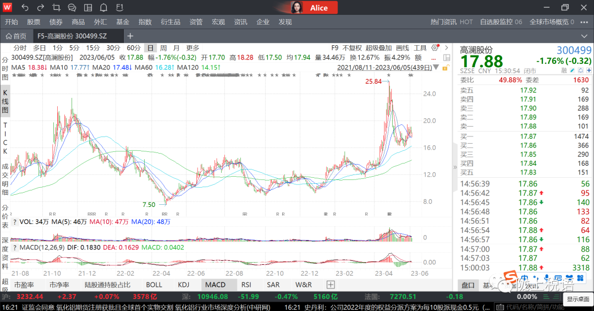Open the 宏观 menu
Viewport: 594px width, 311px height.
coord(218,22)
